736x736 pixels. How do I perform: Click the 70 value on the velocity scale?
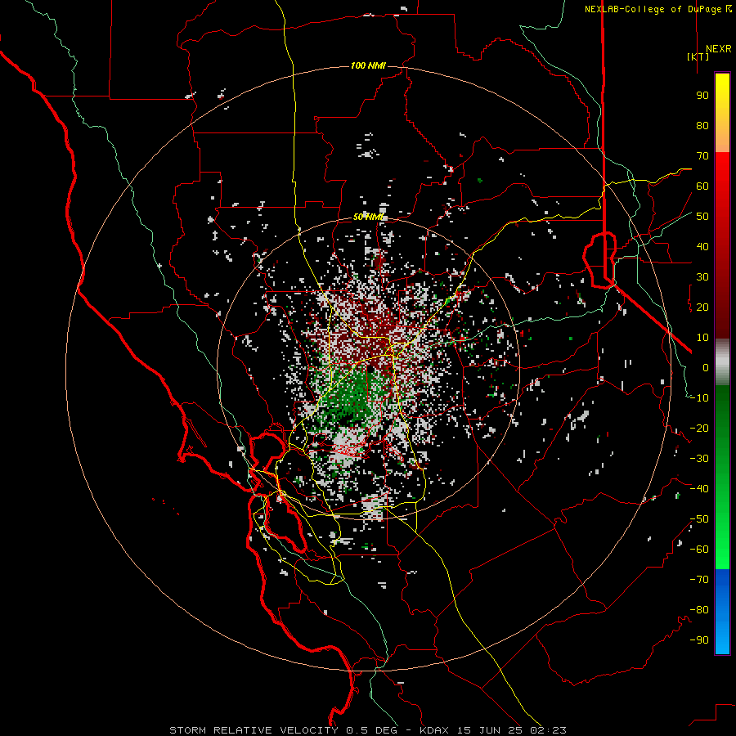702,156
